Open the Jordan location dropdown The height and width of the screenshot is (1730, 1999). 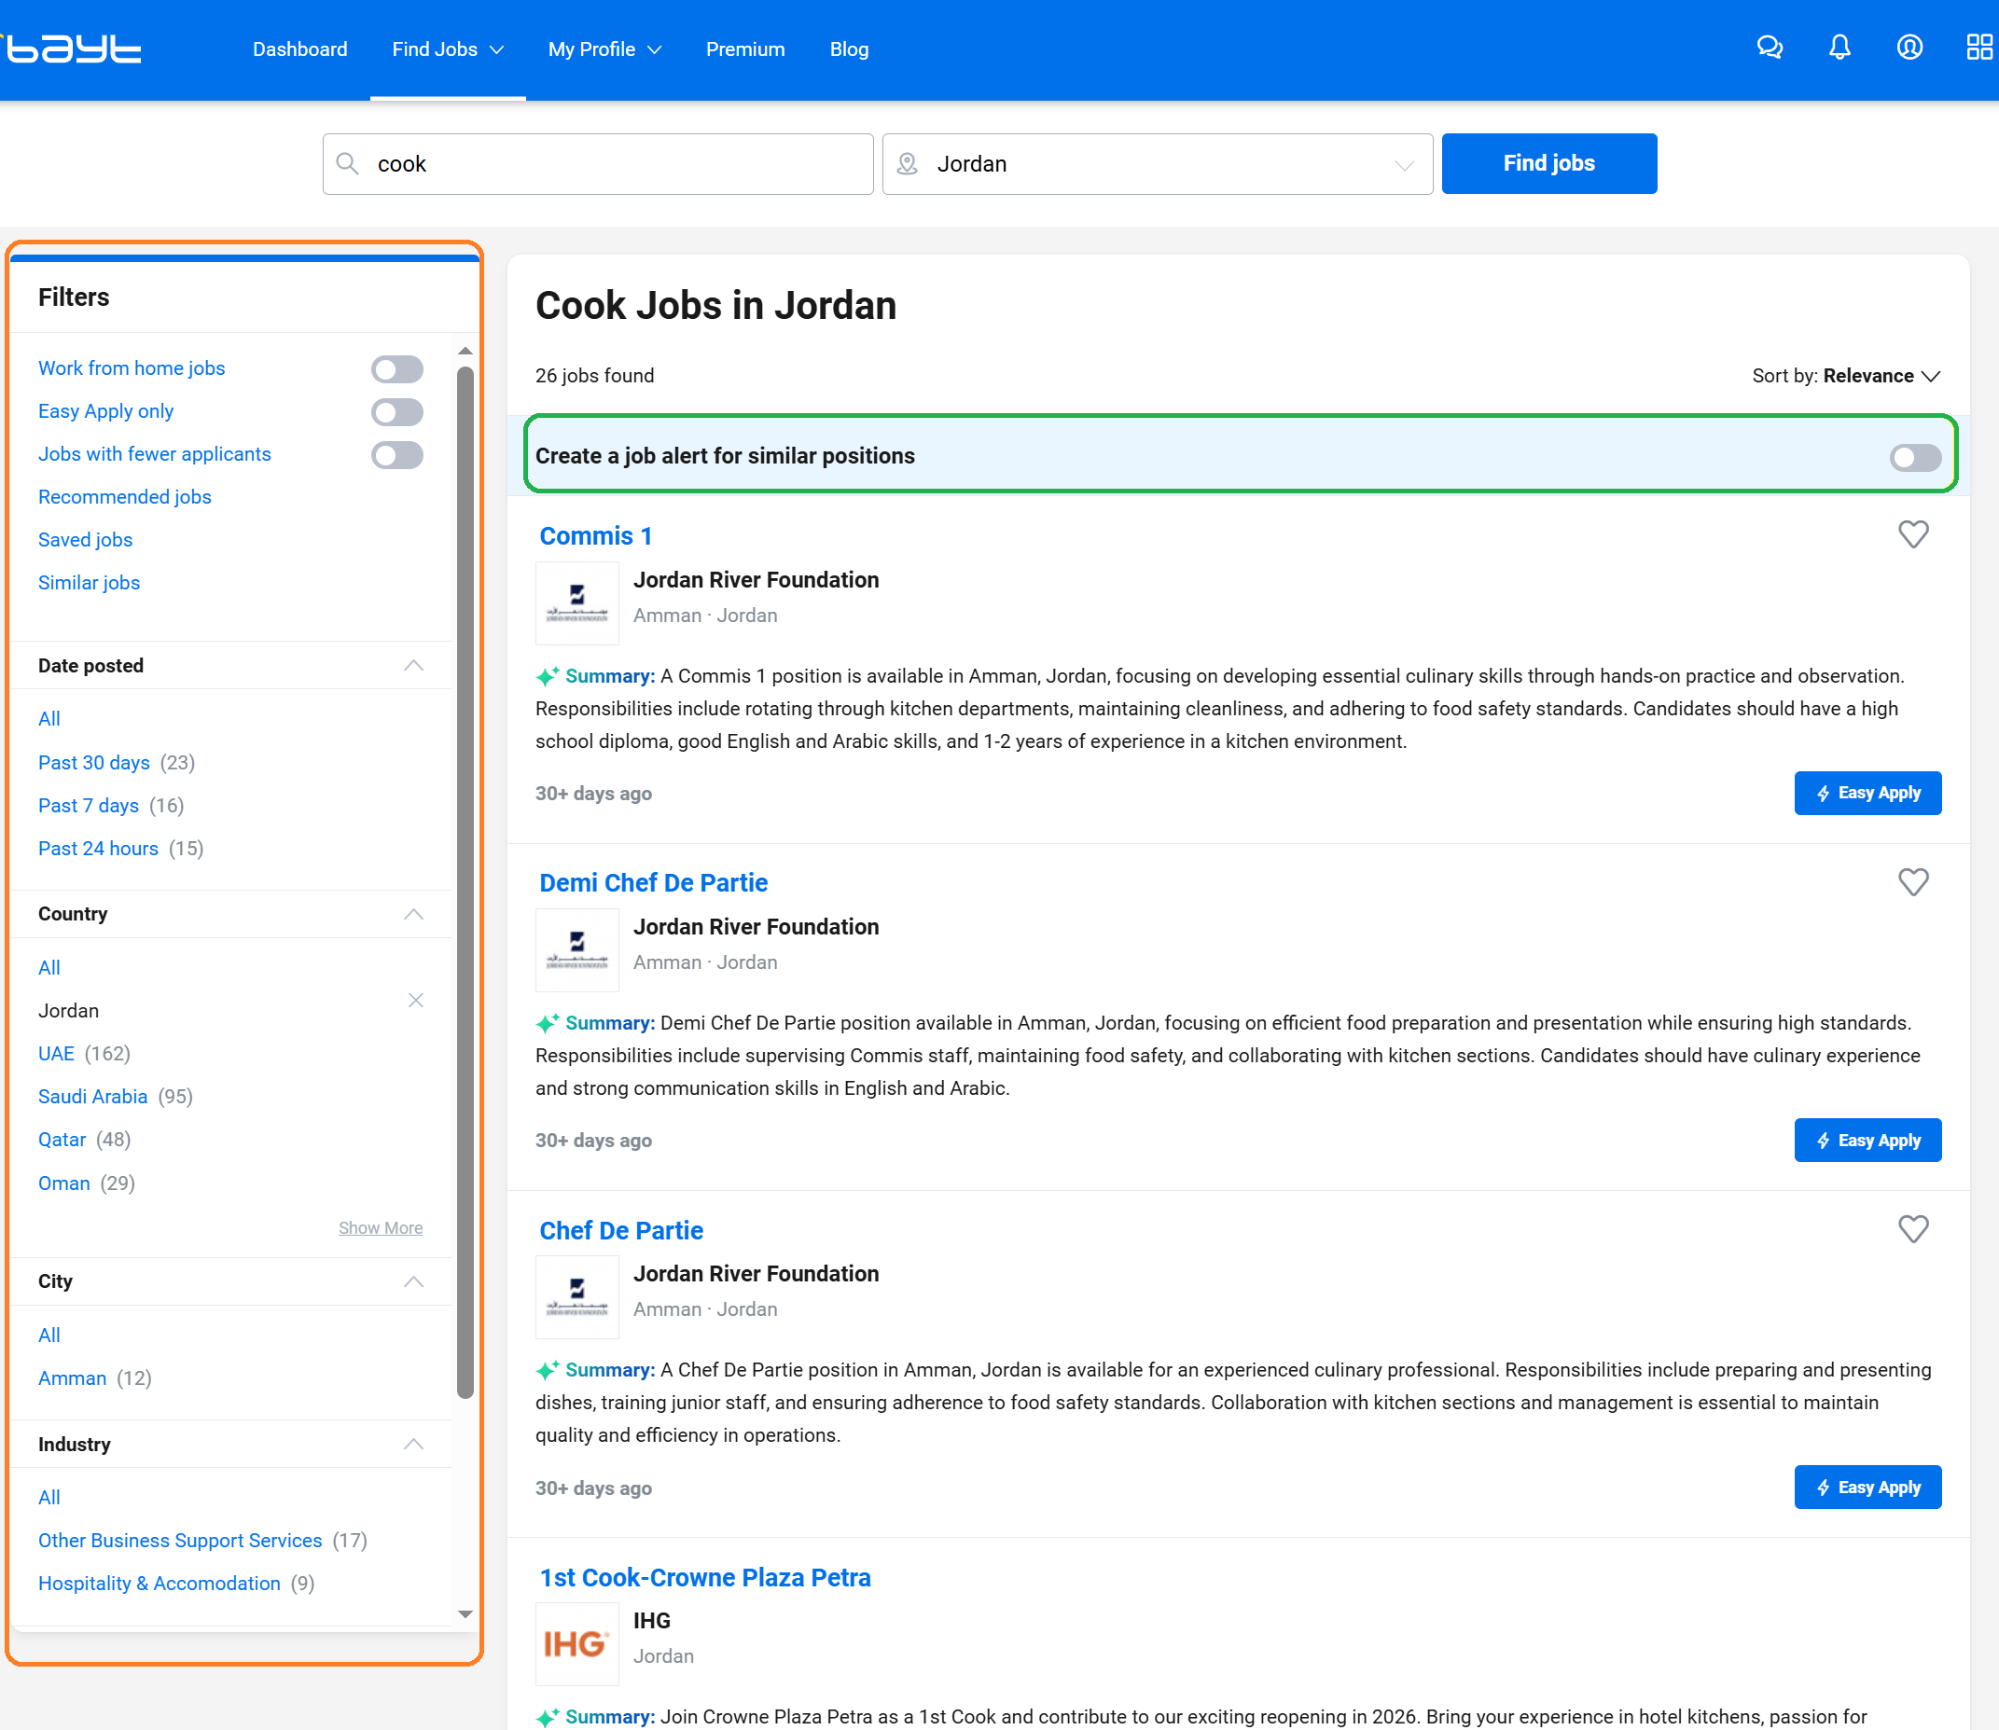click(x=1404, y=165)
